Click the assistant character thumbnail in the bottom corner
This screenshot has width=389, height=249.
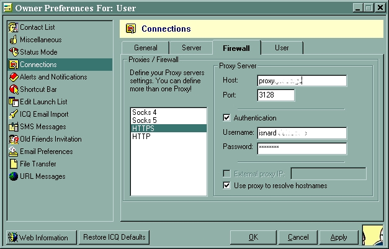click(x=373, y=235)
